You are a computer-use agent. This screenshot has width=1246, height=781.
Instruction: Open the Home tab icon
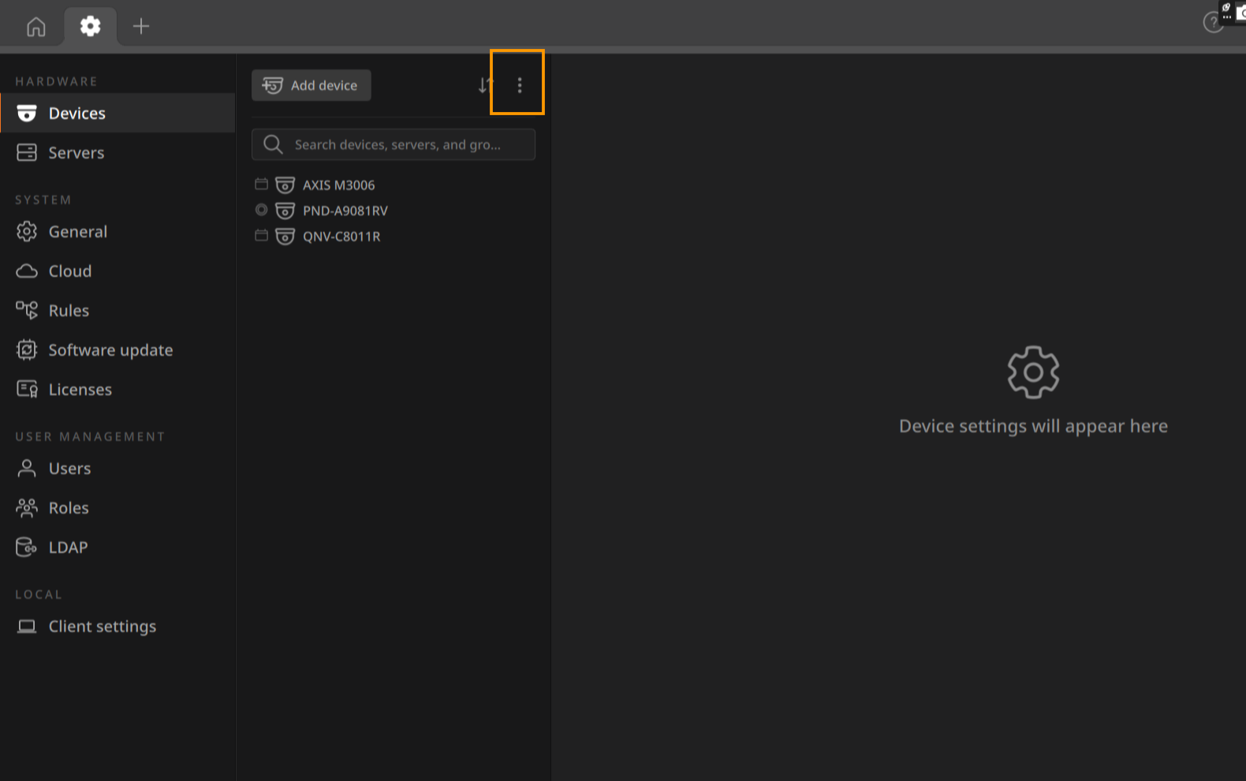click(36, 27)
